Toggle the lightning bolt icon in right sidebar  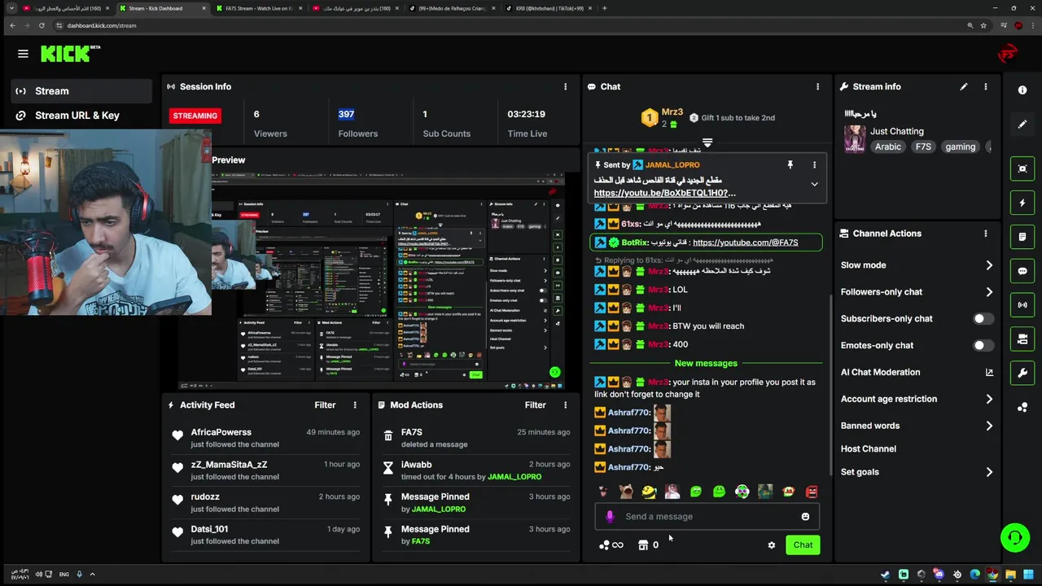point(1022,203)
